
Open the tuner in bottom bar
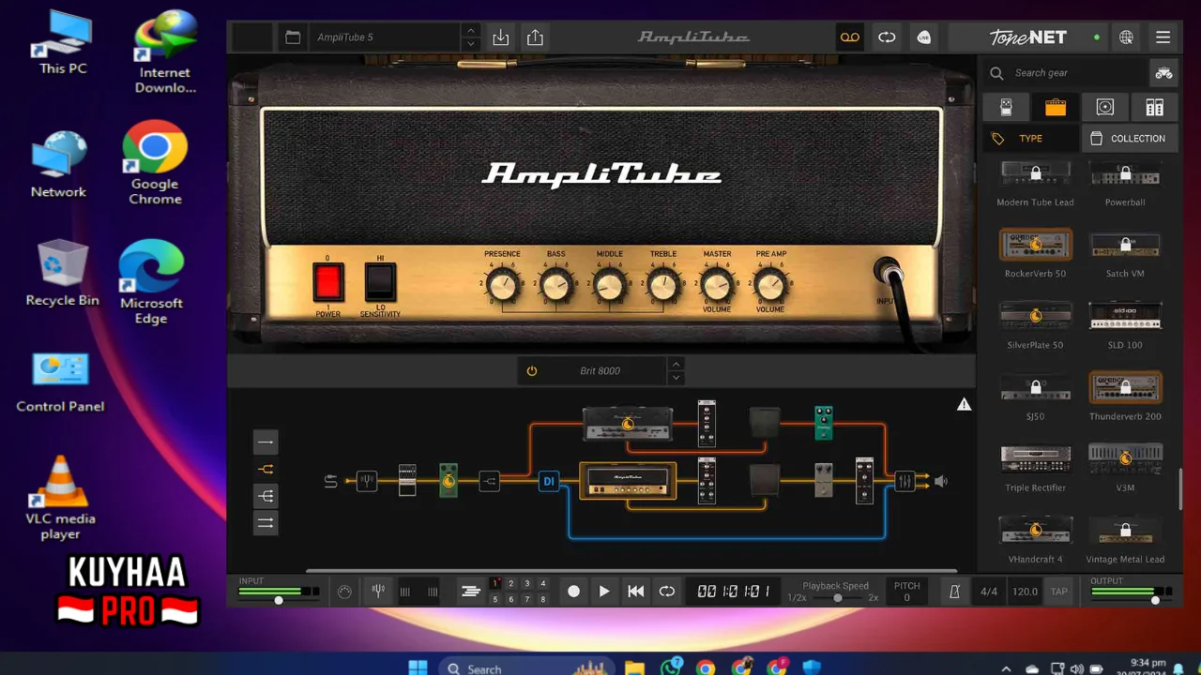378,592
